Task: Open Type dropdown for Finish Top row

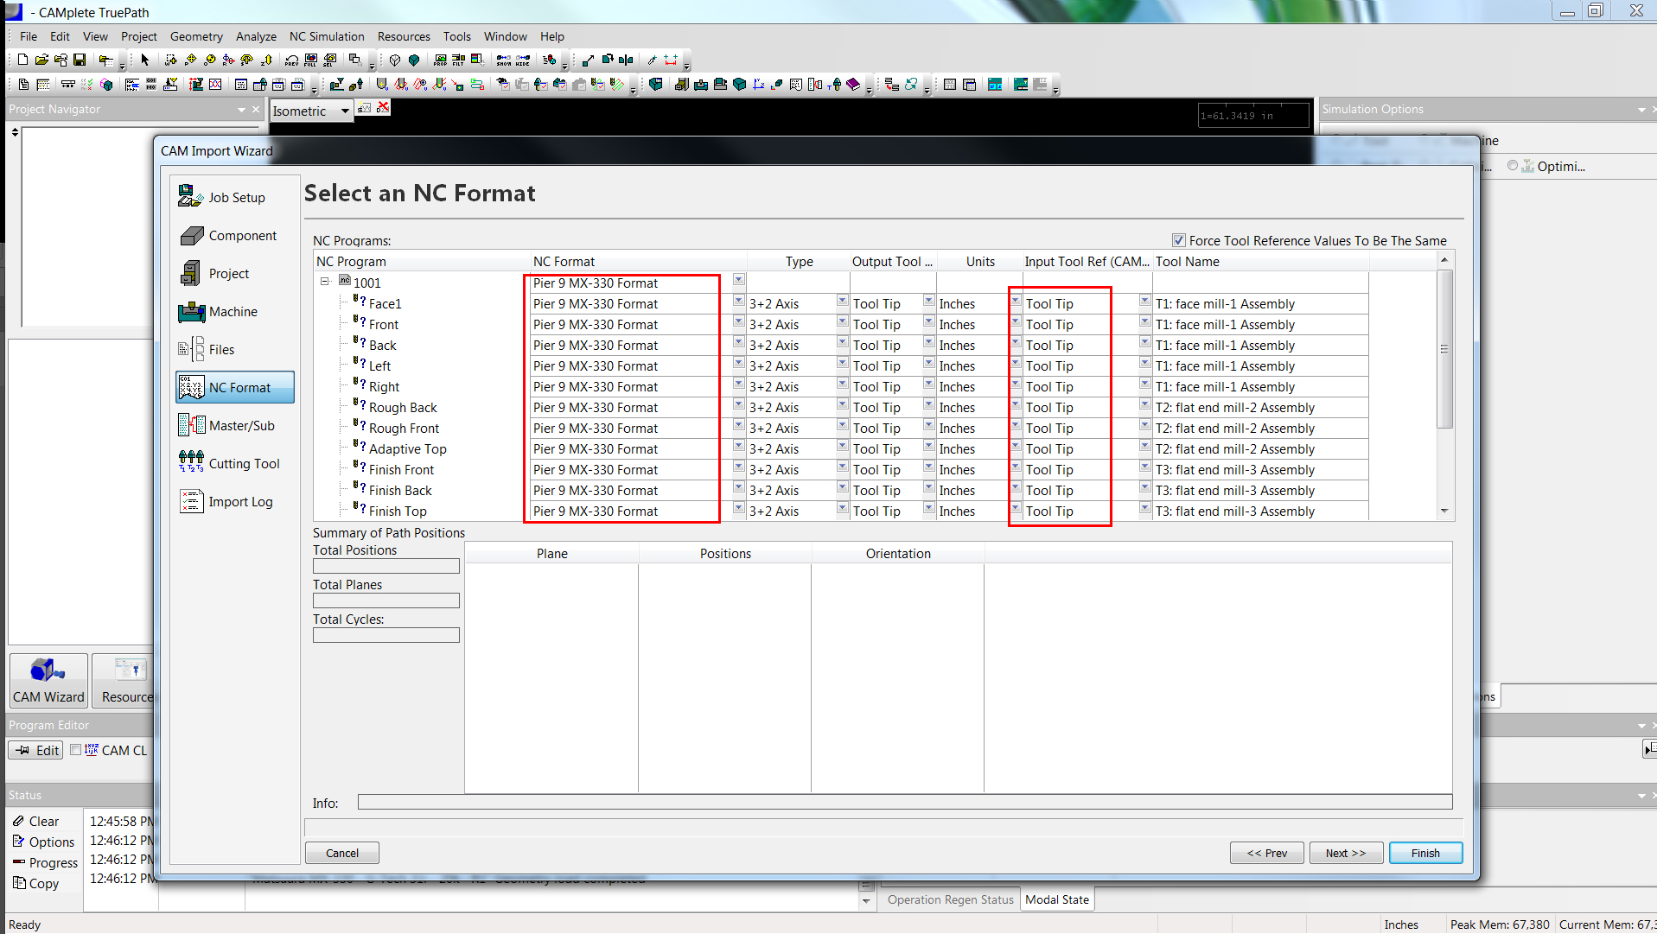Action: click(842, 508)
